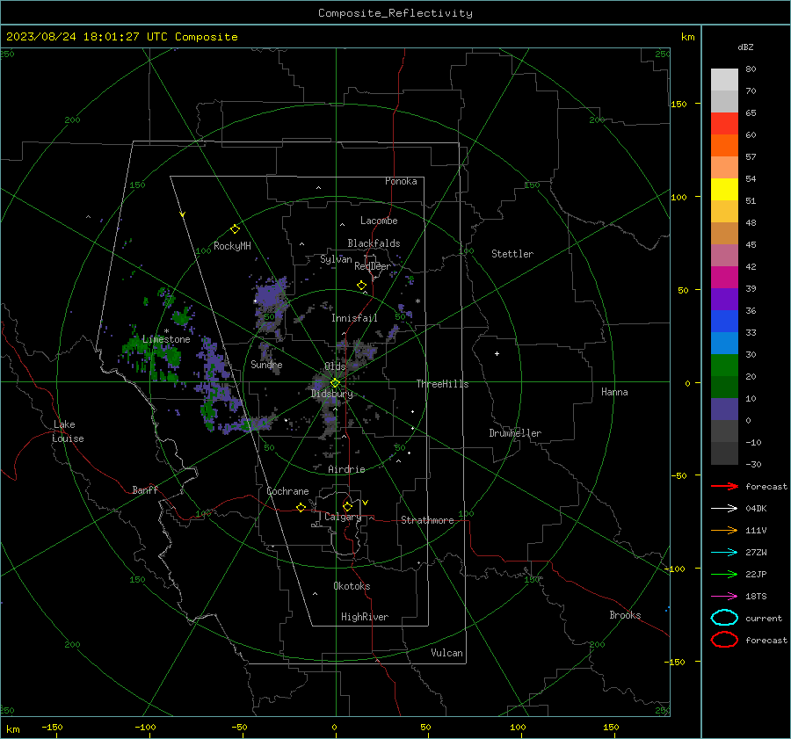Click the -150 tick on bottom km axis
791x739 pixels.
52,727
